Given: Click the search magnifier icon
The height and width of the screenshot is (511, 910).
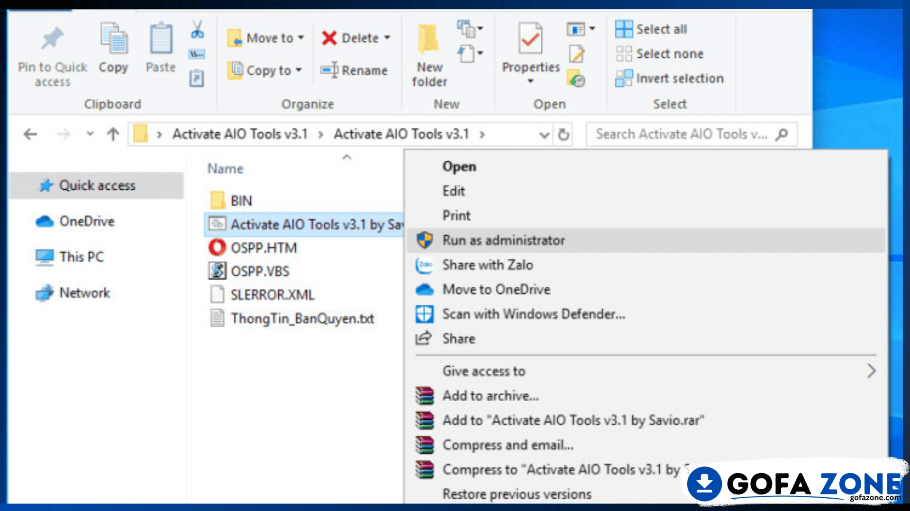Looking at the screenshot, I should click(x=782, y=135).
